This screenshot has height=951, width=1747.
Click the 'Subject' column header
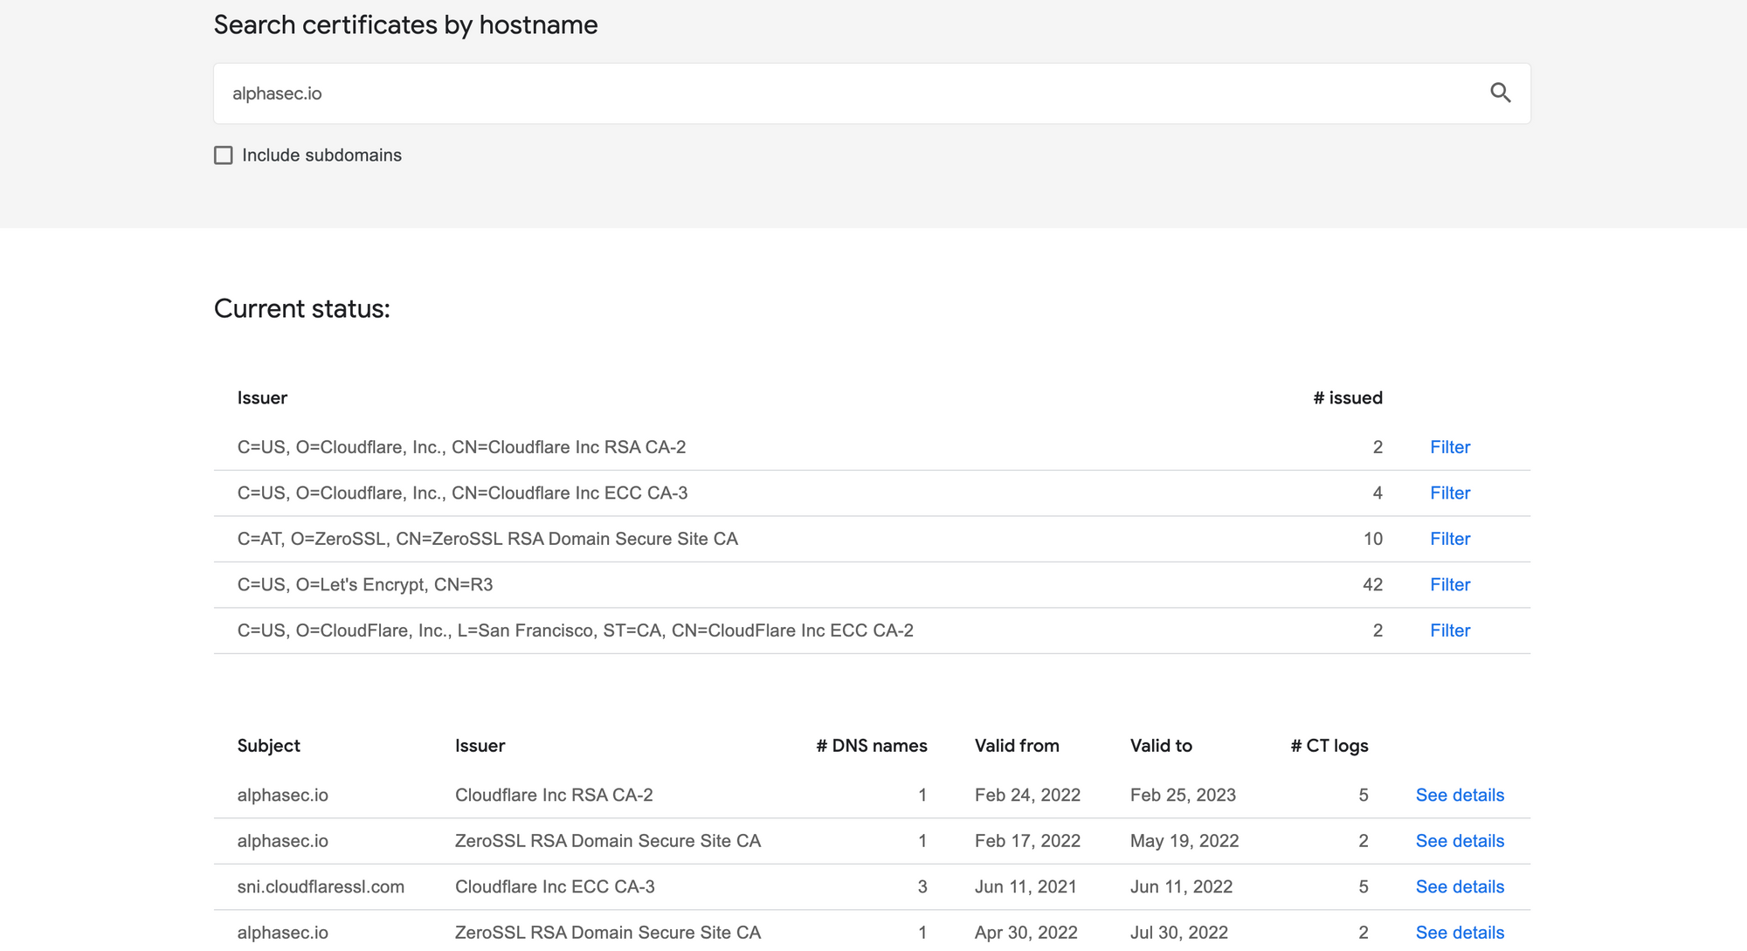[x=268, y=746]
